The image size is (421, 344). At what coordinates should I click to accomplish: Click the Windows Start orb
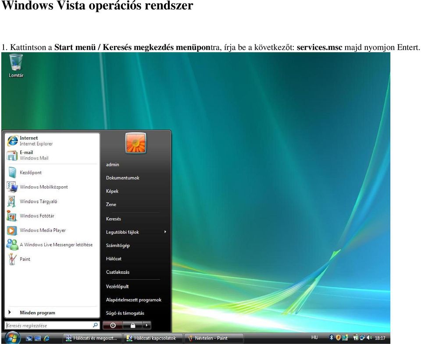point(12,338)
